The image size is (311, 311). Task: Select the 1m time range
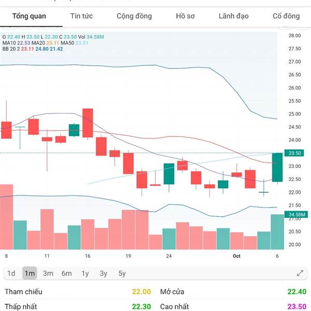[x=30, y=273]
